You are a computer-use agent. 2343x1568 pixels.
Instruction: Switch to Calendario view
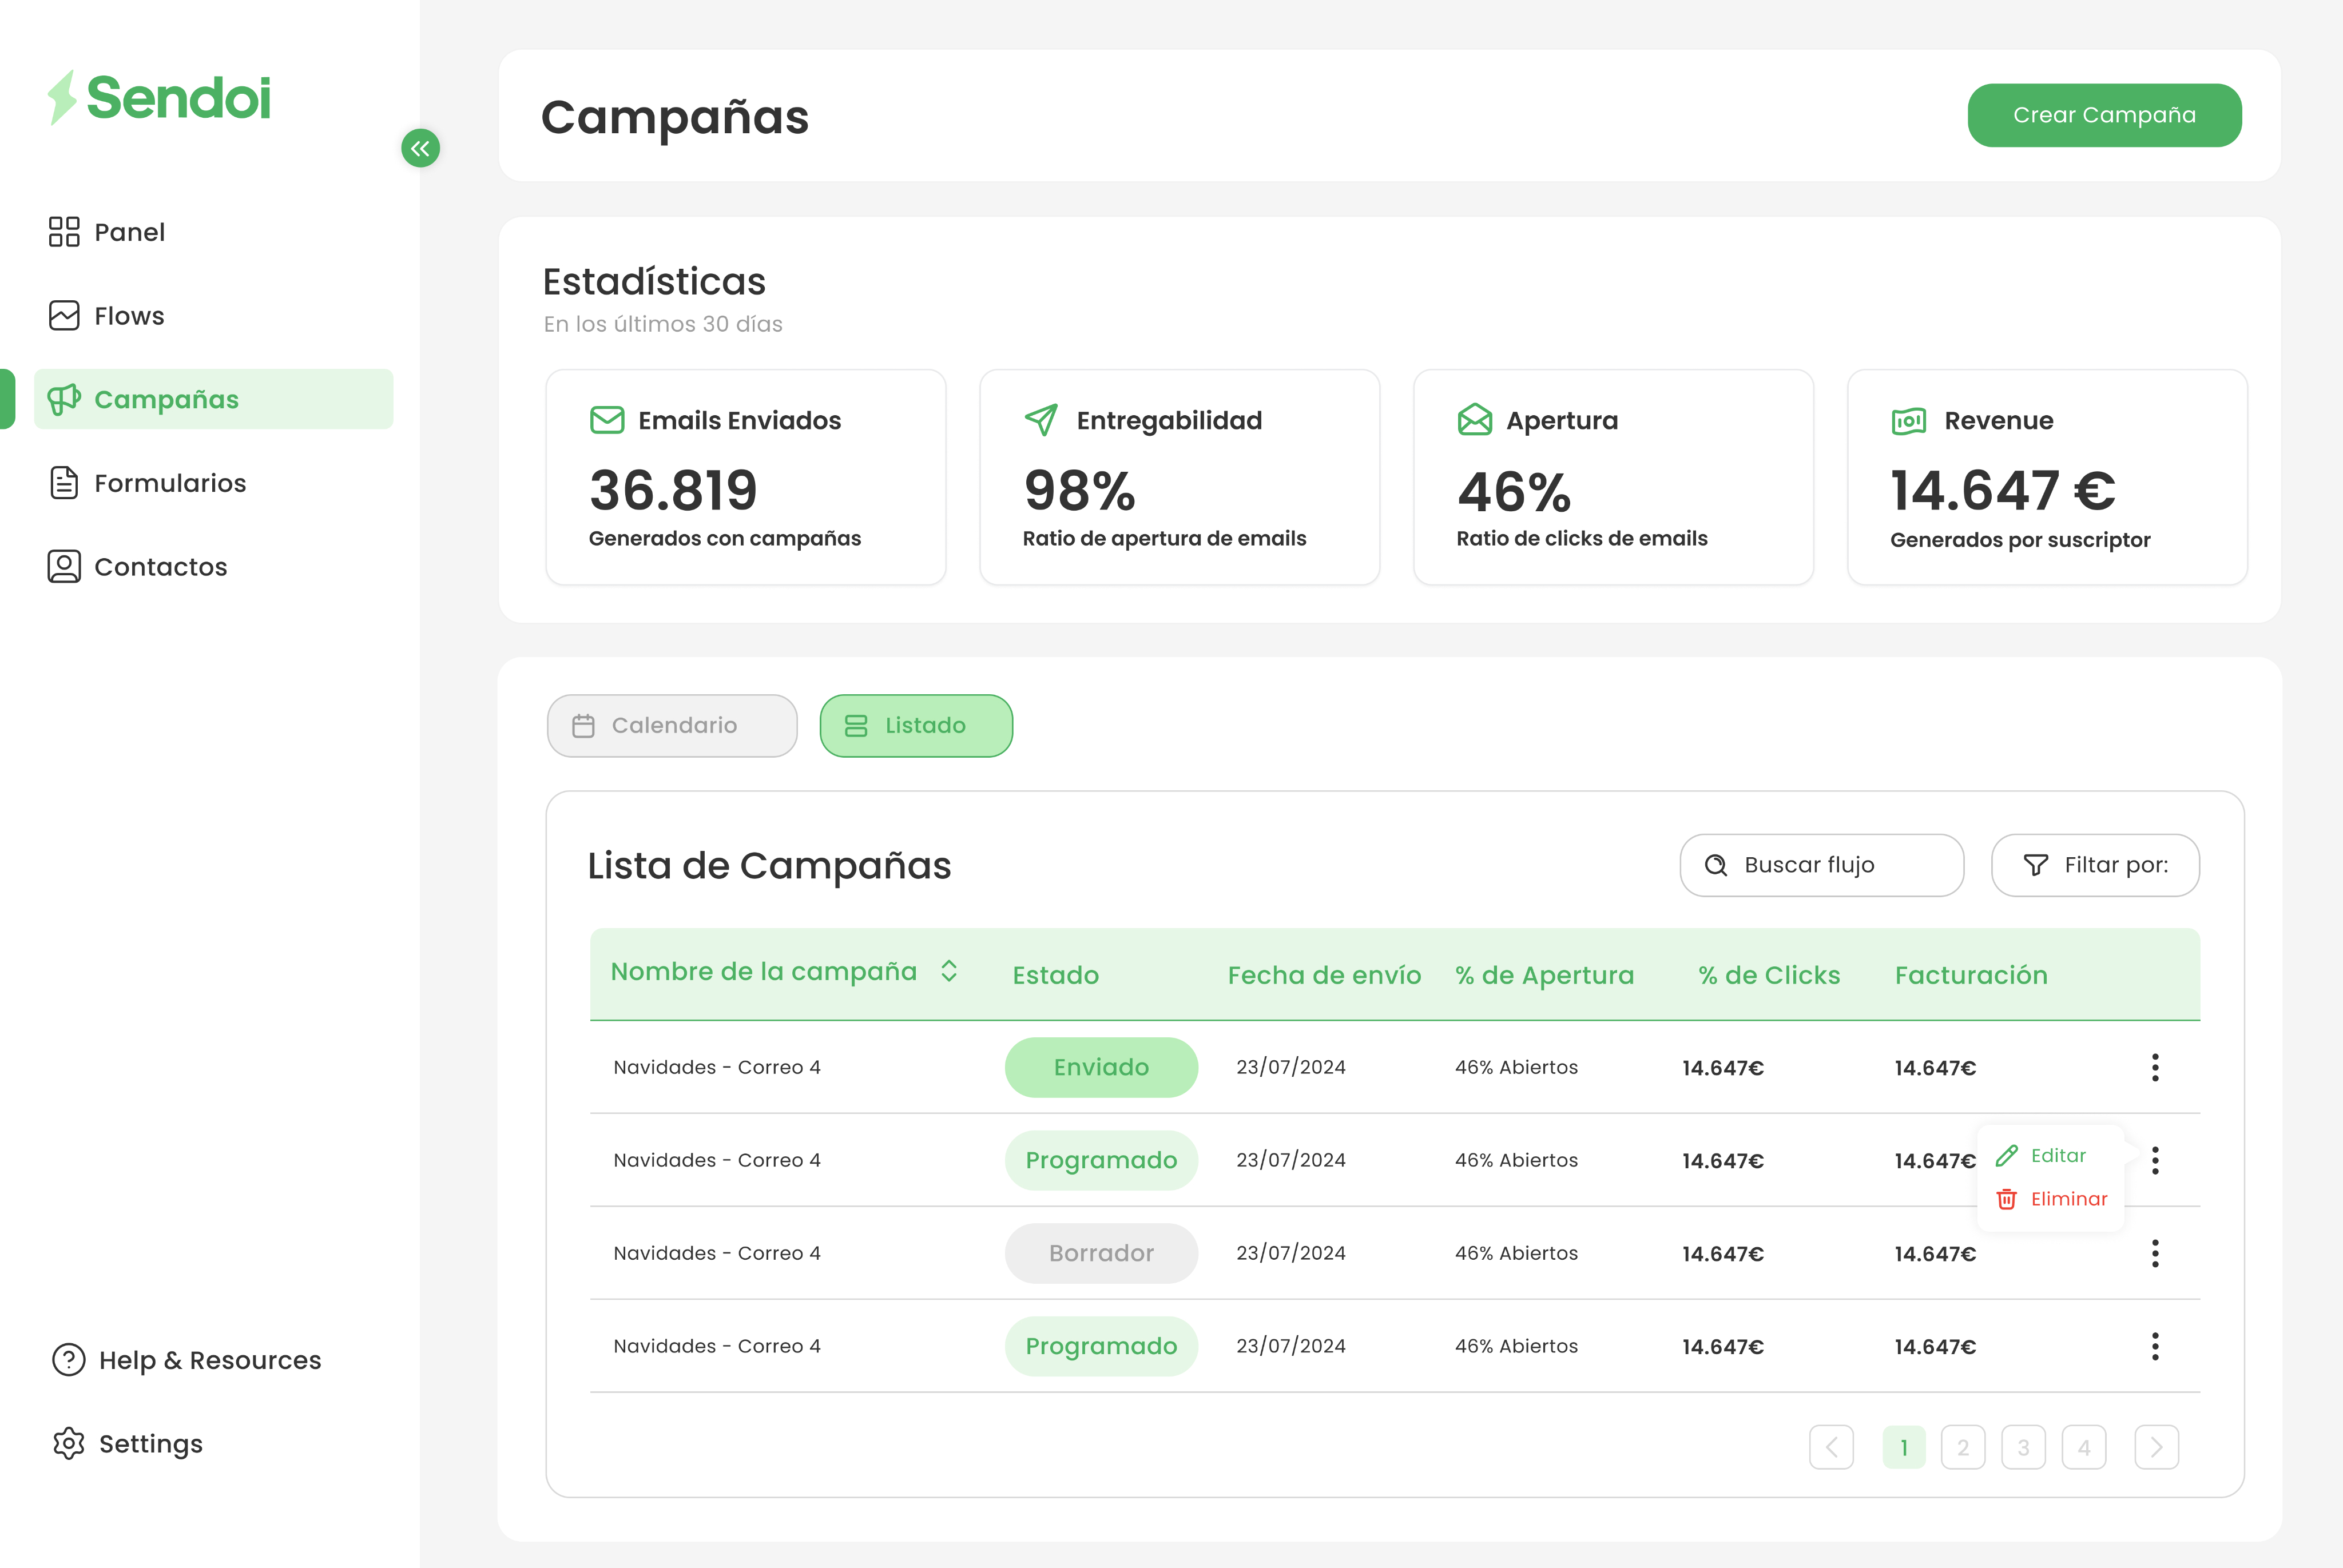coord(672,726)
